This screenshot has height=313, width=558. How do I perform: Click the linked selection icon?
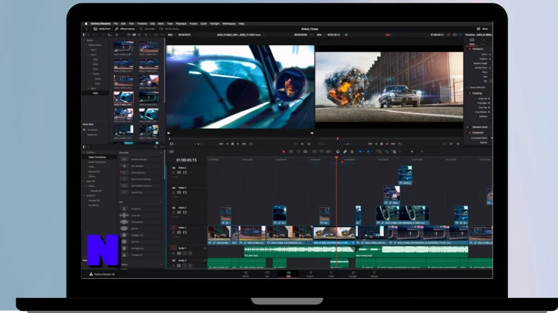(345, 151)
